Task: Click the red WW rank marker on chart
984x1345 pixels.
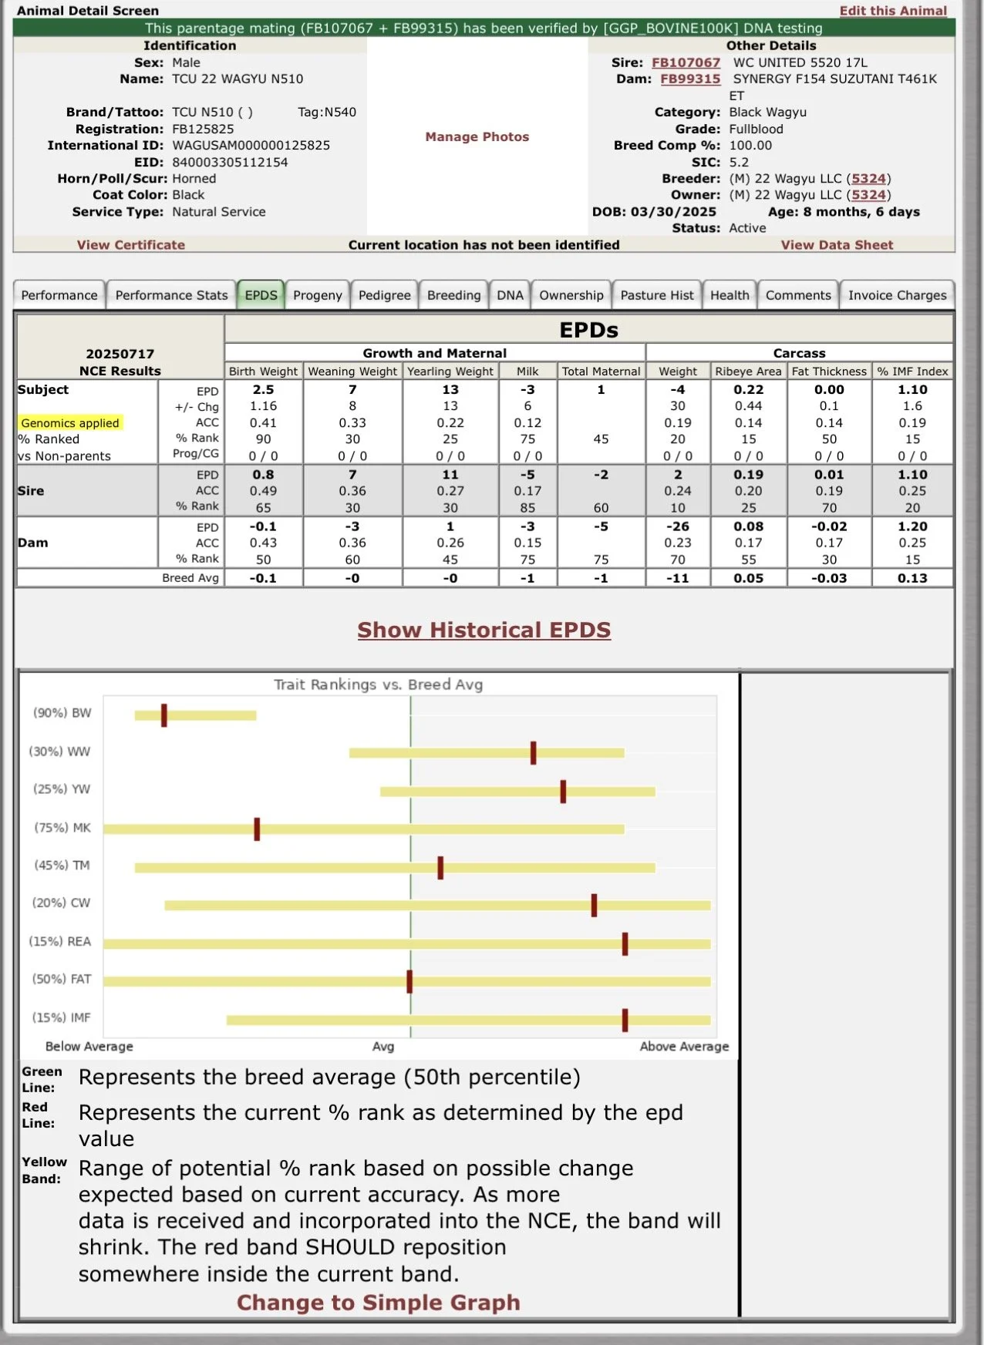Action: pos(534,753)
